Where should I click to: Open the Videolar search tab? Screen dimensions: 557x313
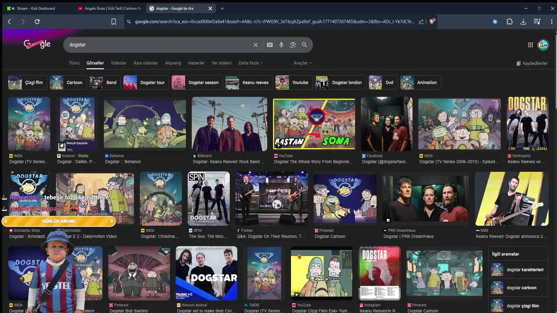pos(118,63)
